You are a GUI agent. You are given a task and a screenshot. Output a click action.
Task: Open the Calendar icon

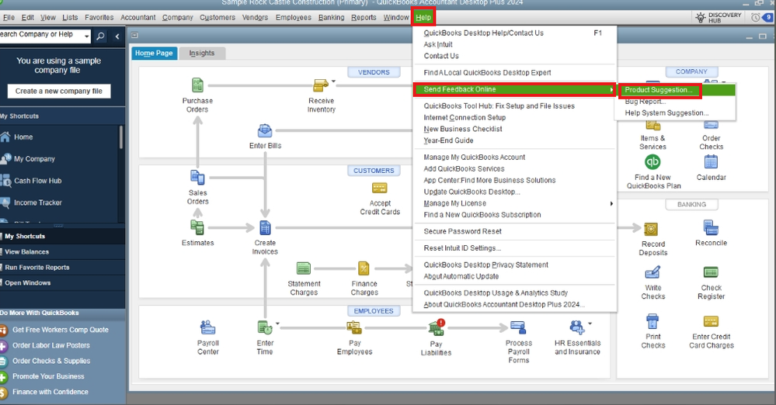[x=711, y=161]
